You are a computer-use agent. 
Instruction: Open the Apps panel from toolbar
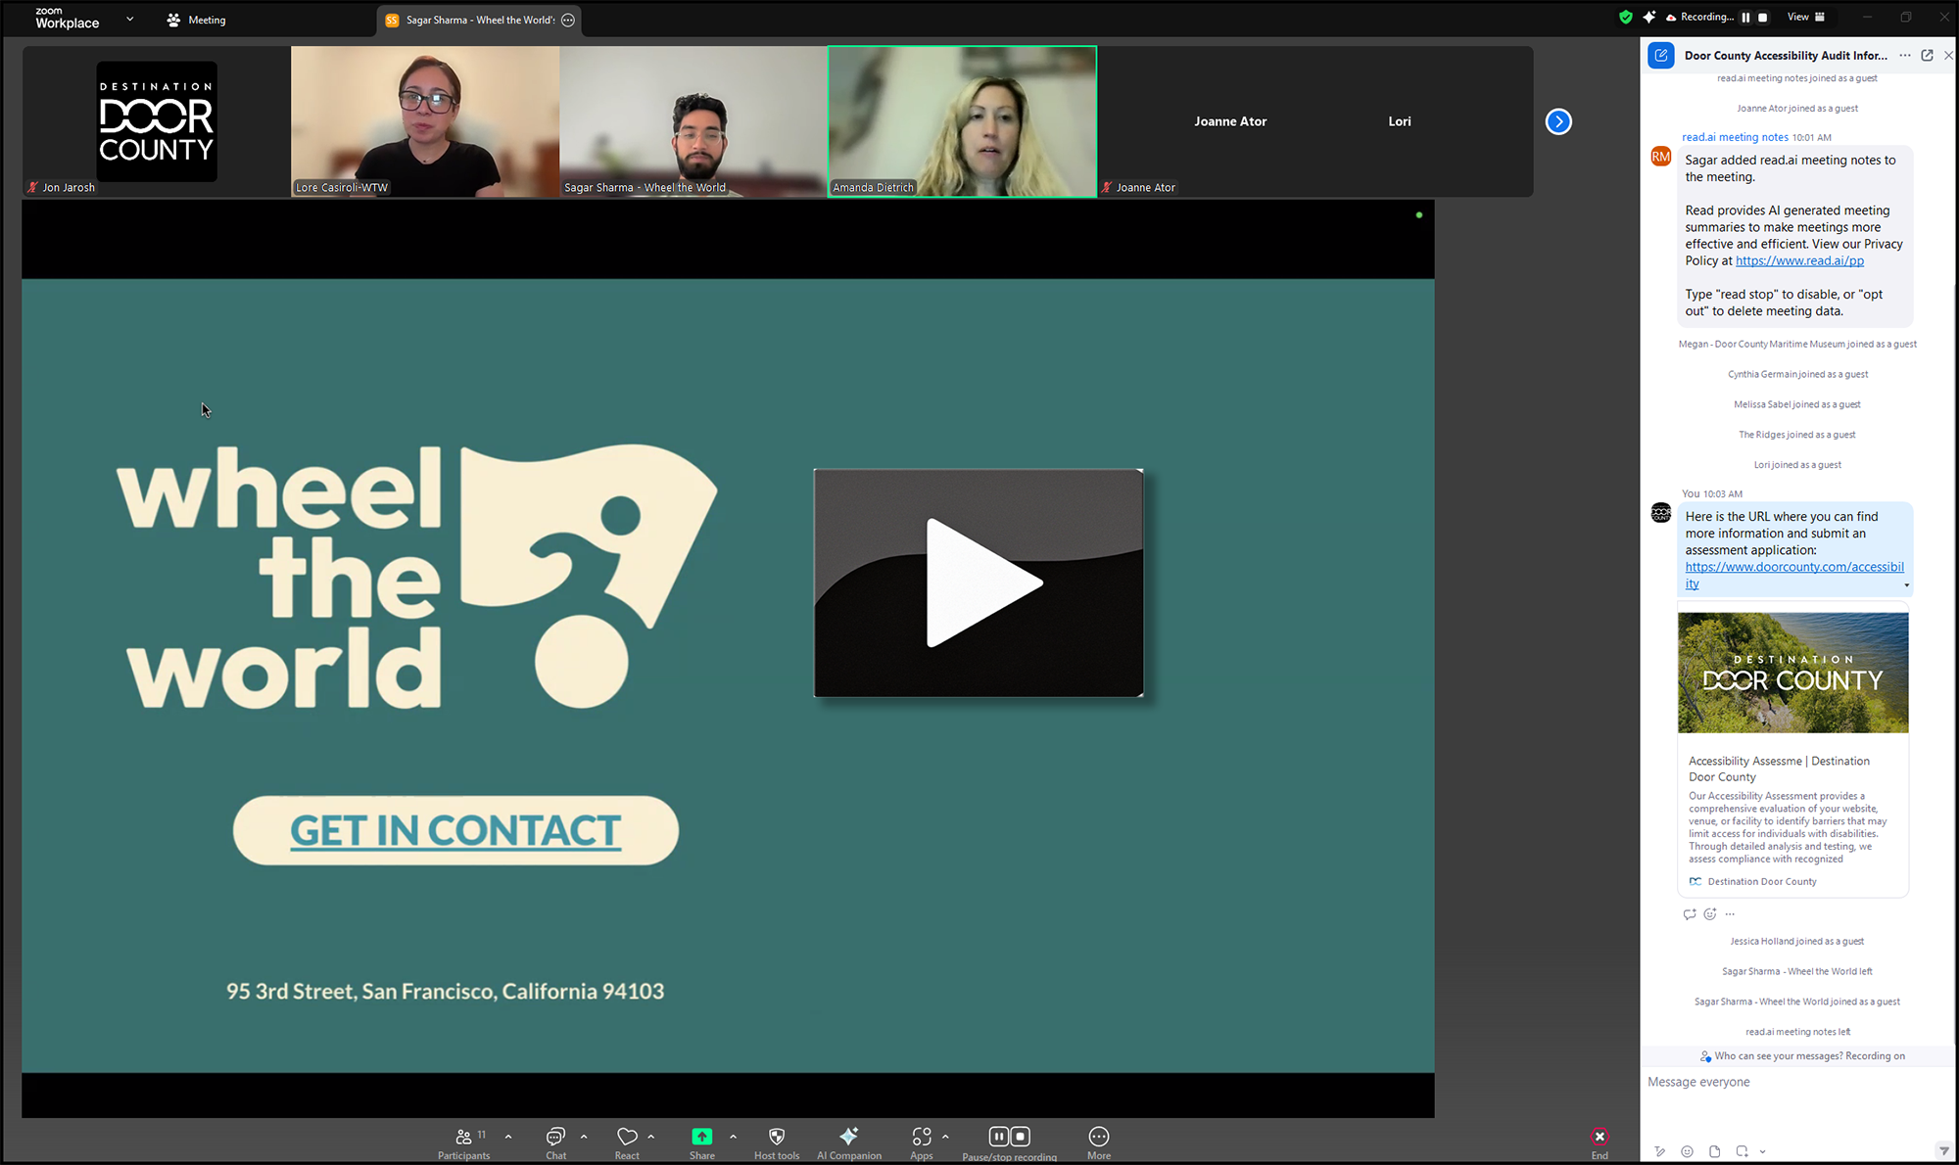[x=922, y=1137]
